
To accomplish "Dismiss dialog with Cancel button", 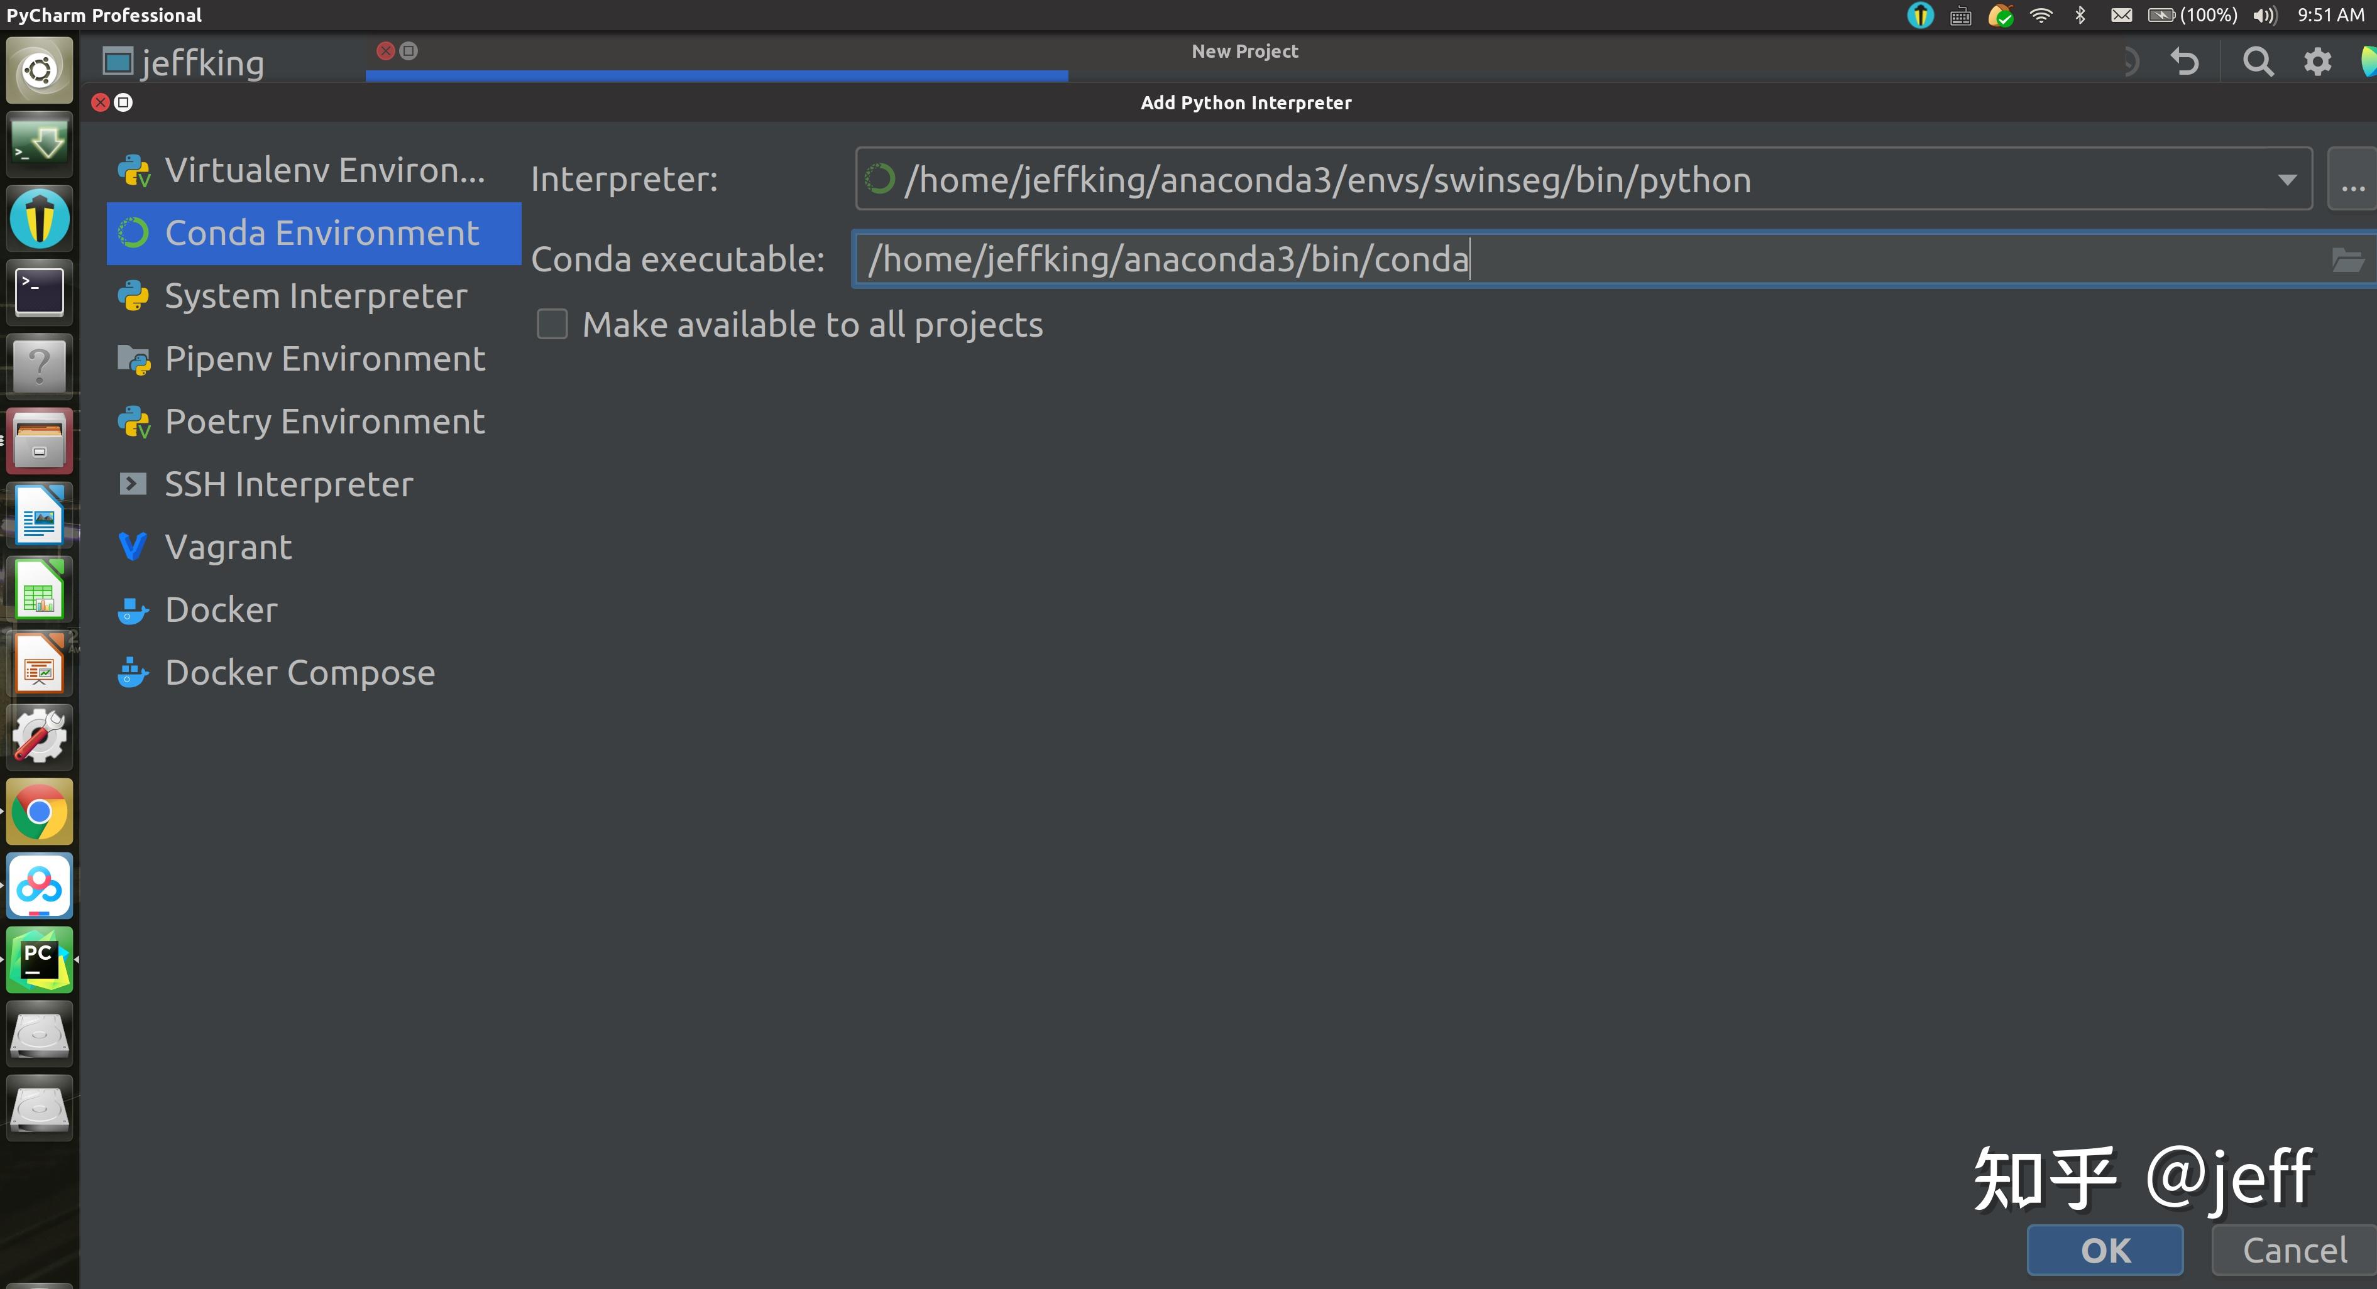I will point(2295,1250).
